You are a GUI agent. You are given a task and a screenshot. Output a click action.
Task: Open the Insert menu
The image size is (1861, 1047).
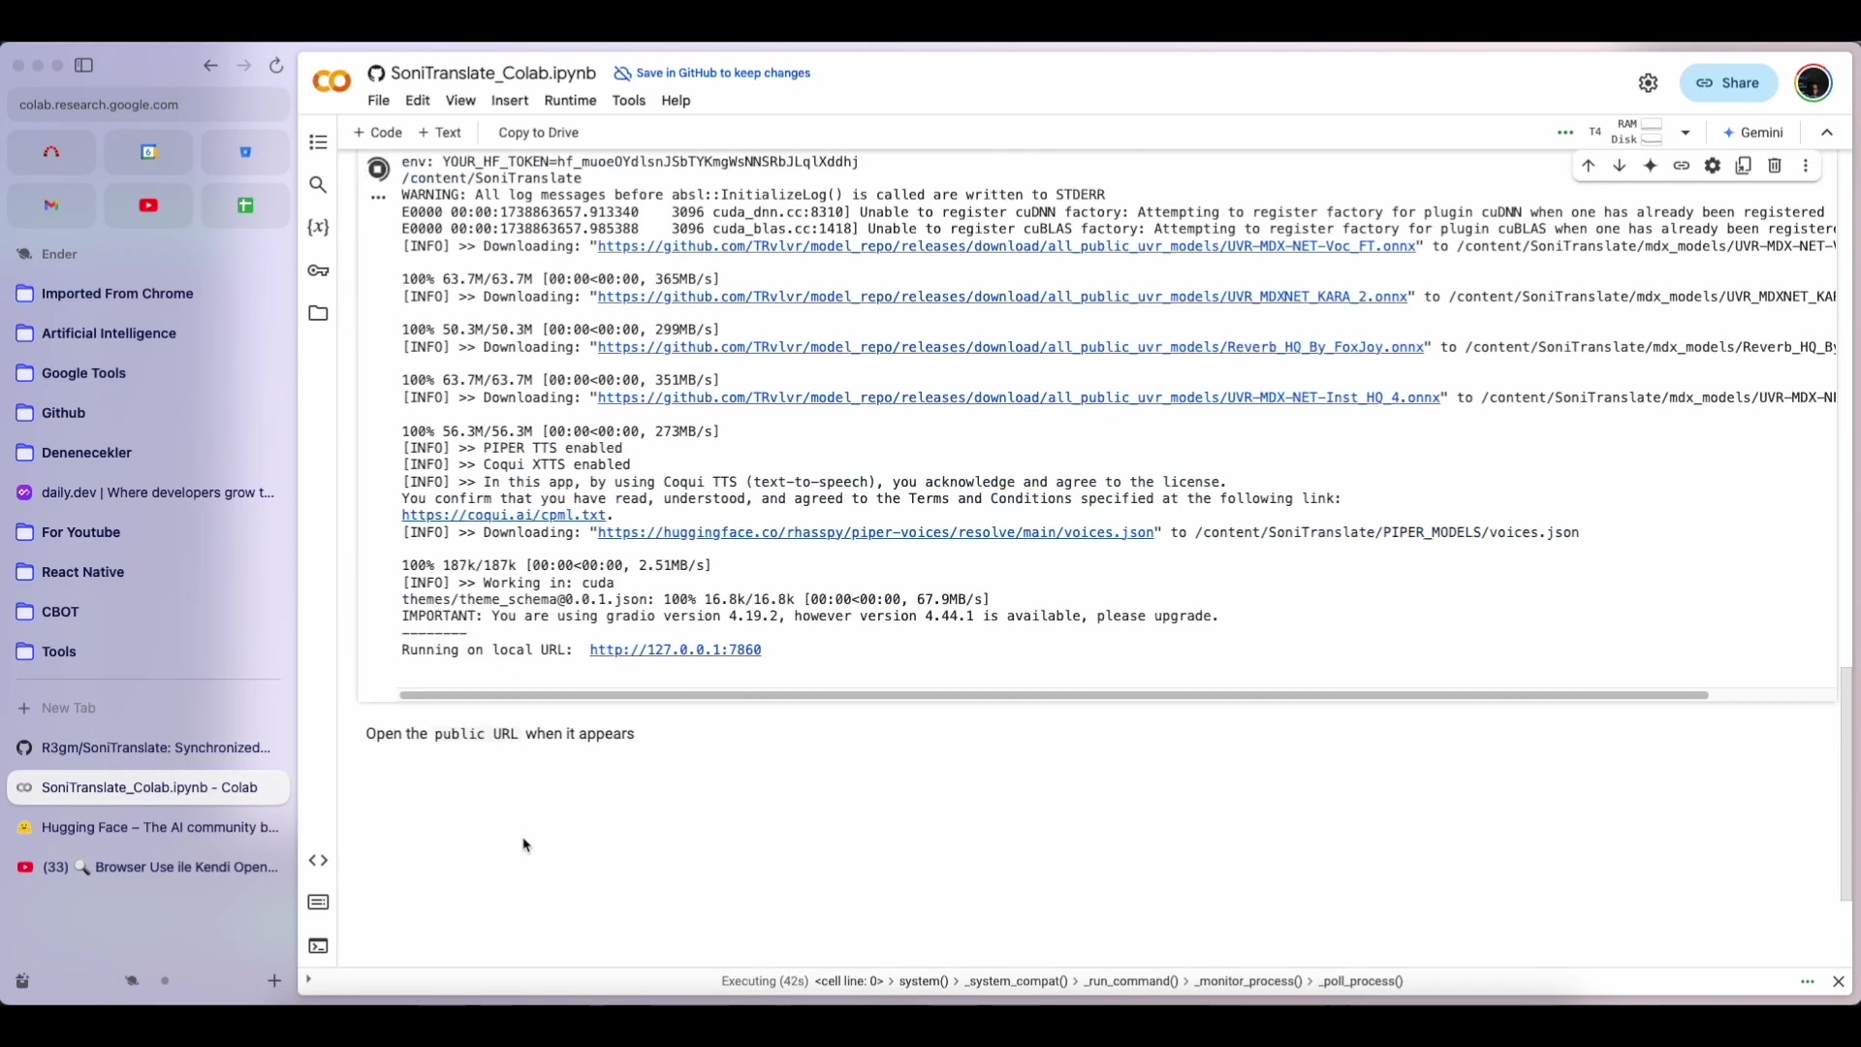pyautogui.click(x=510, y=101)
